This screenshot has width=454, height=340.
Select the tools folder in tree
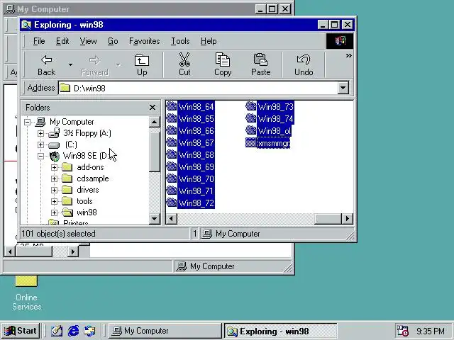[84, 201]
